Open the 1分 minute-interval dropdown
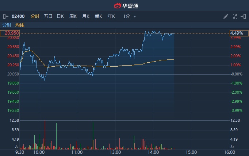249x156 pixels. click(x=127, y=16)
